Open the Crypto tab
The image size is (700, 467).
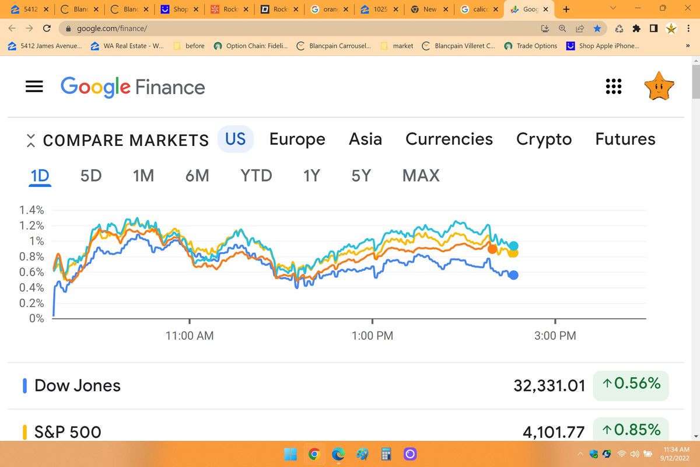click(544, 140)
